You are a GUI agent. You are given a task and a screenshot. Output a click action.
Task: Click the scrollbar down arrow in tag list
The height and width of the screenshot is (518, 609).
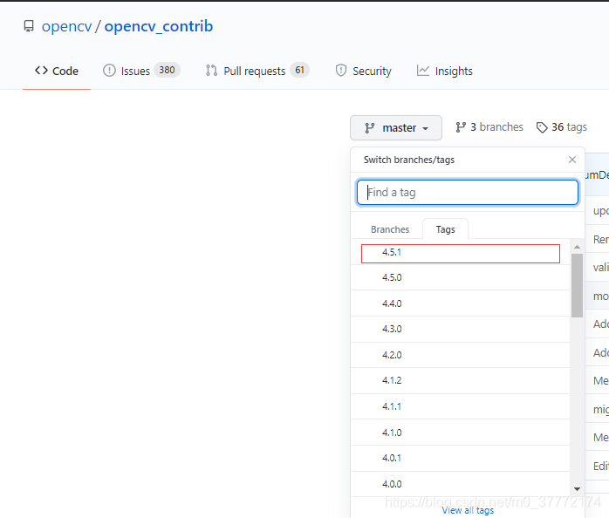[577, 489]
